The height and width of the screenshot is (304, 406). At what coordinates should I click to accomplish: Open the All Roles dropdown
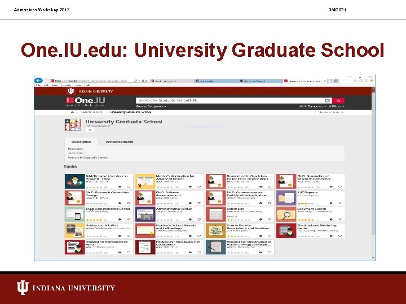tap(337, 106)
